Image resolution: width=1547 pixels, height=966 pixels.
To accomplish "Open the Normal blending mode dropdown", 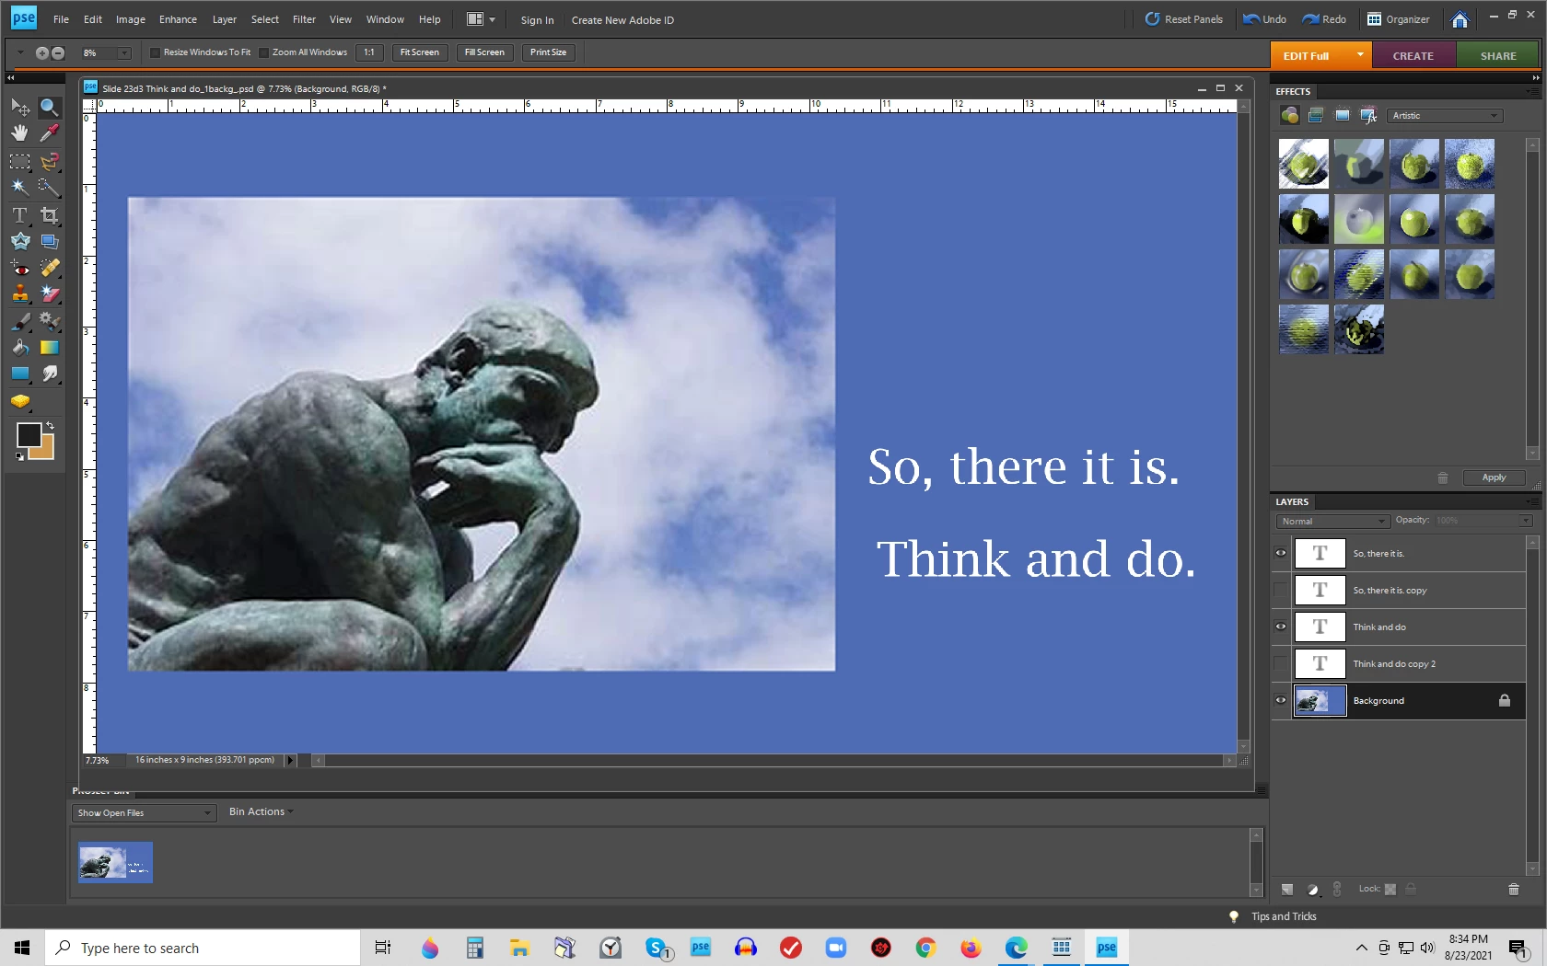I will click(x=1332, y=522).
